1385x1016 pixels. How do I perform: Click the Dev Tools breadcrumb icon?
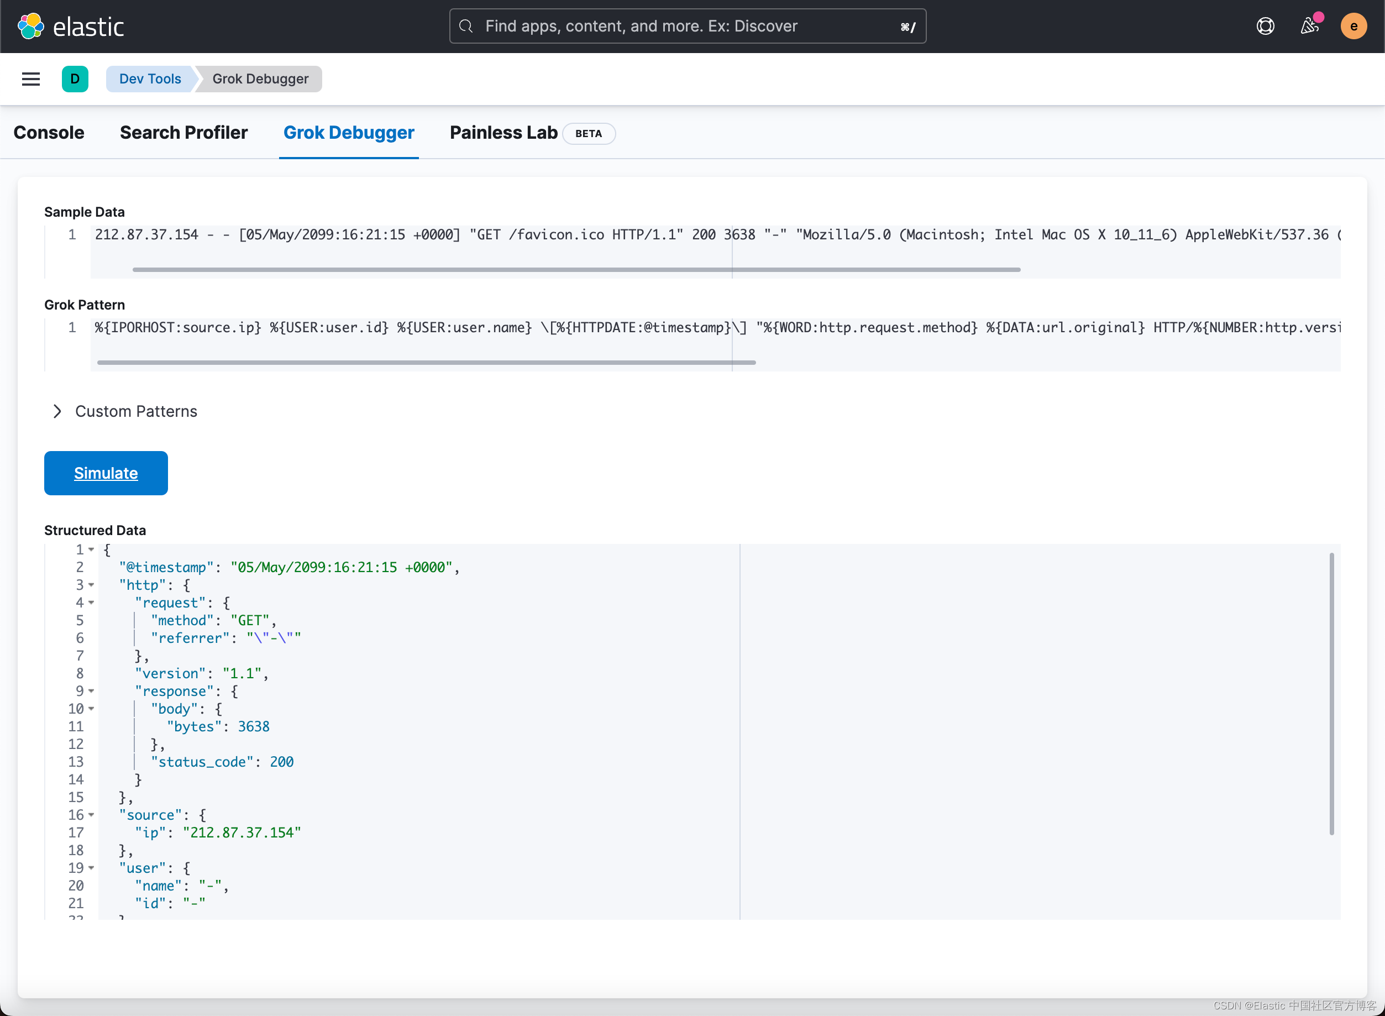pos(74,78)
